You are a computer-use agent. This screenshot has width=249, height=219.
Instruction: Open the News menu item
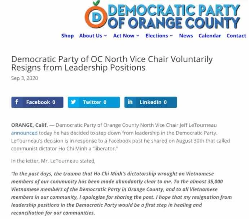[186, 36]
